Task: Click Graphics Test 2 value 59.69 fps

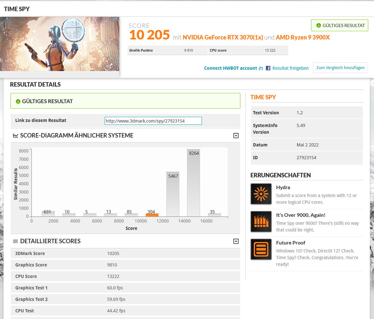Action: [116, 299]
